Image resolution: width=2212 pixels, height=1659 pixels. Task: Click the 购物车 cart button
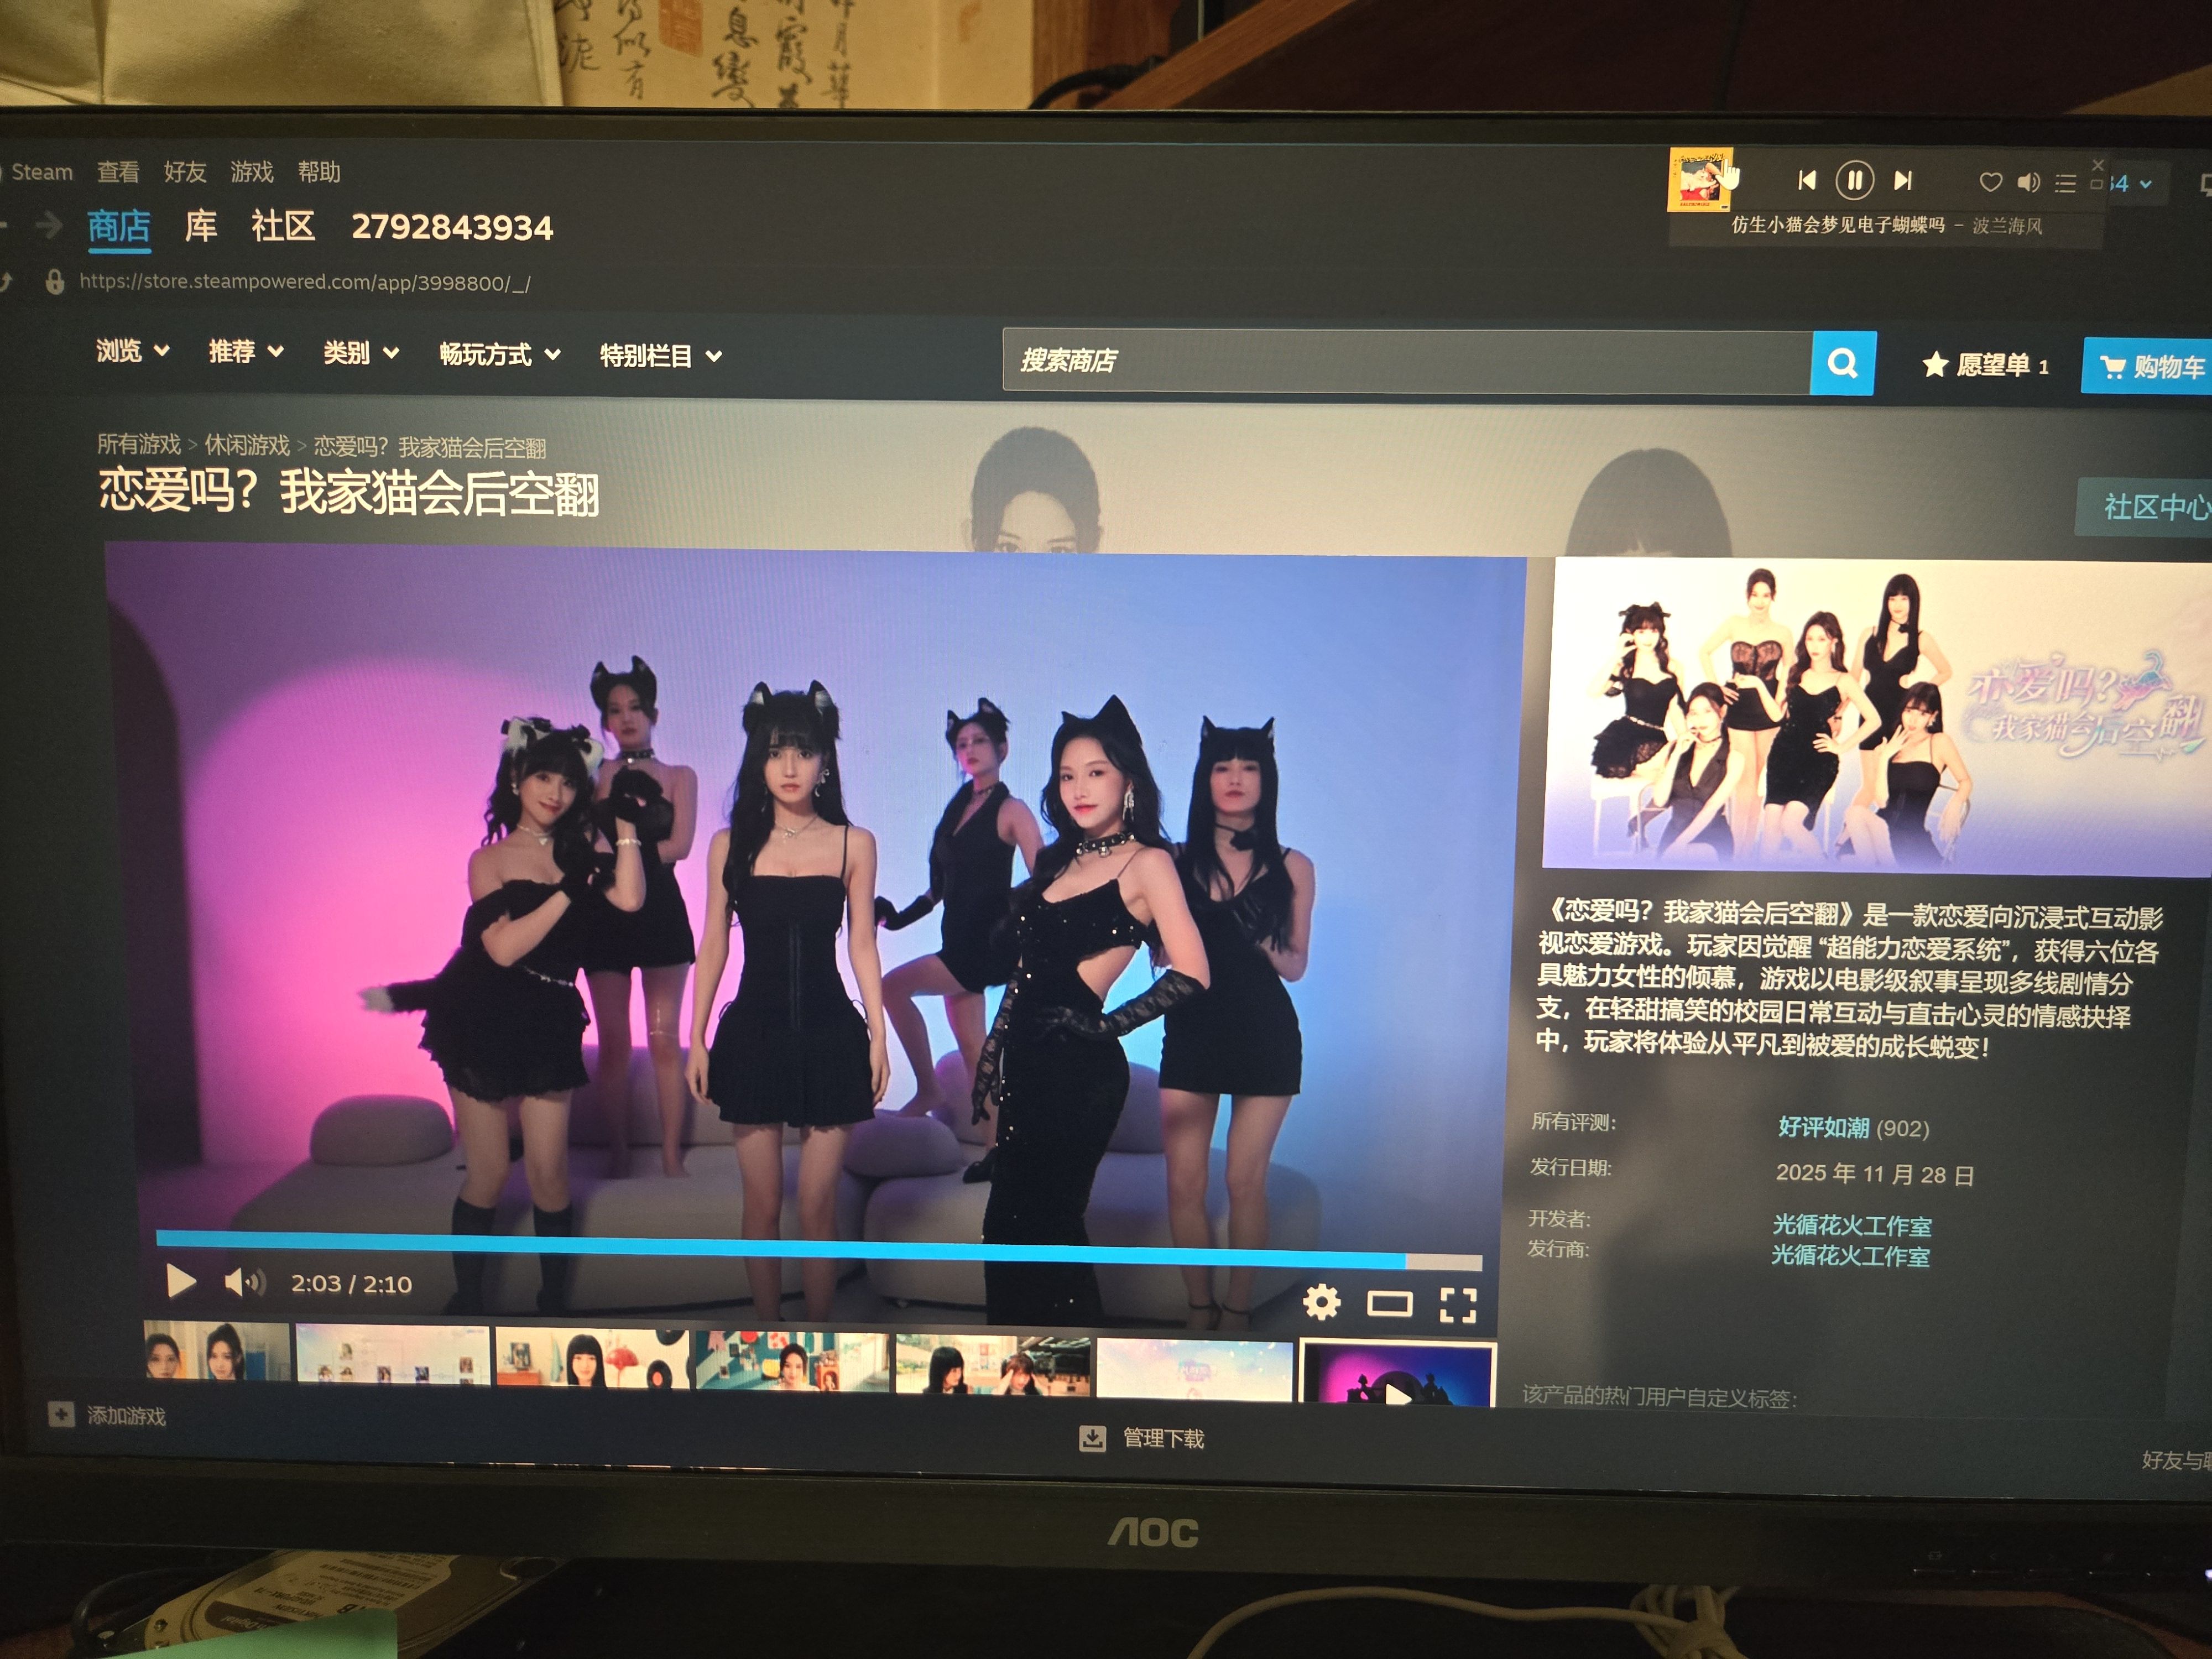point(2150,367)
